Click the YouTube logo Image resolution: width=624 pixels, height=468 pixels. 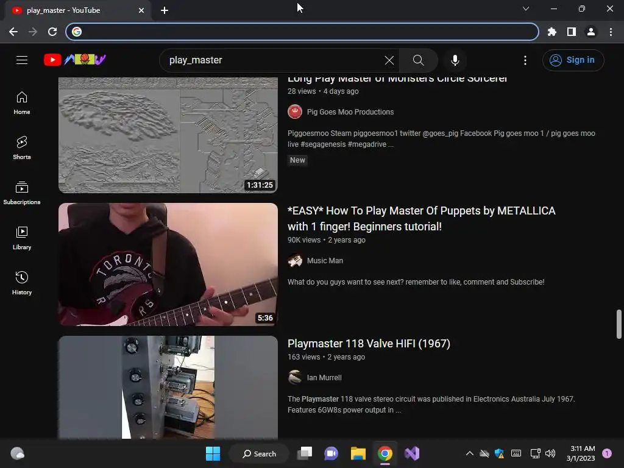point(75,60)
